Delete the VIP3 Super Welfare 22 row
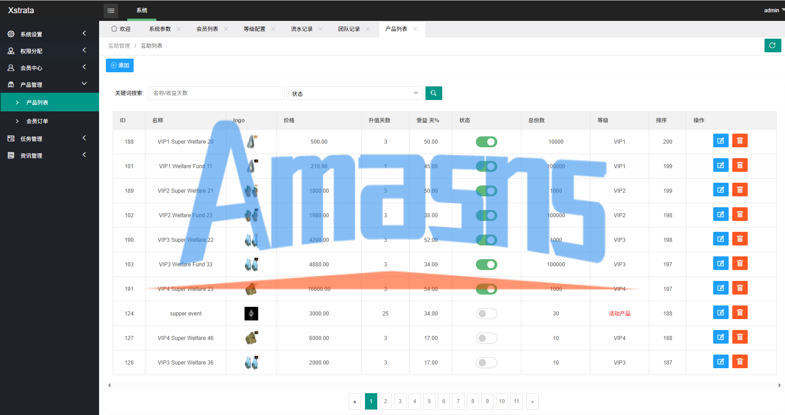 740,239
